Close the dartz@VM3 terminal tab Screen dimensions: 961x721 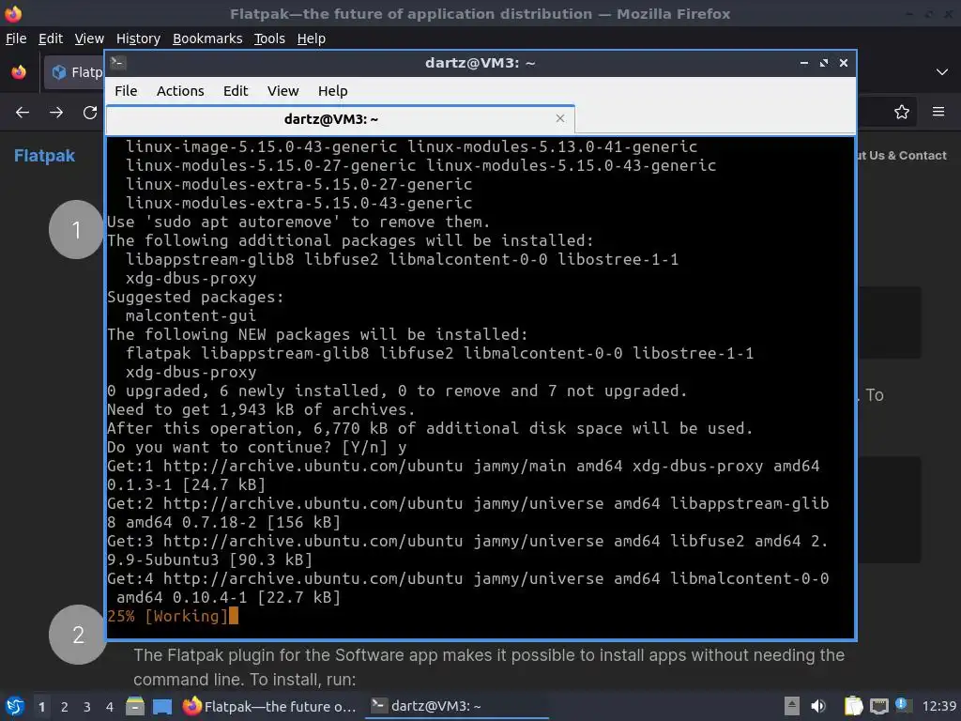[559, 118]
